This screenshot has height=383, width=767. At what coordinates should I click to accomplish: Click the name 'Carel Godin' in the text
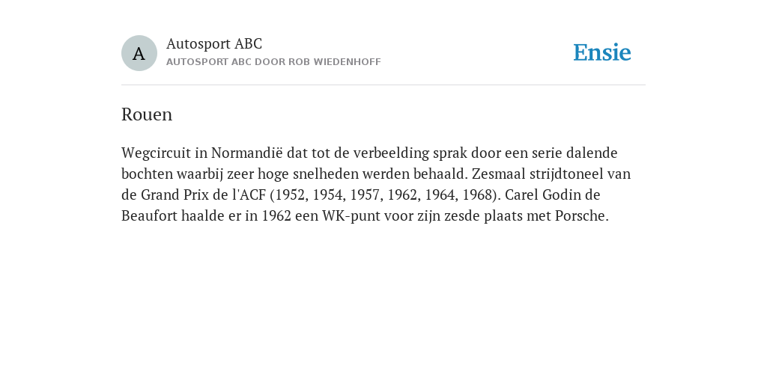pos(543,195)
